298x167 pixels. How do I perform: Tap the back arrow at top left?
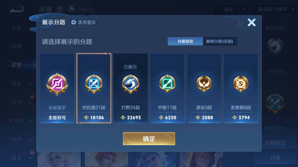pos(17,9)
